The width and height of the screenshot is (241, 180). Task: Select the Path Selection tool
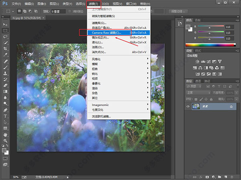click(x=5, y=122)
